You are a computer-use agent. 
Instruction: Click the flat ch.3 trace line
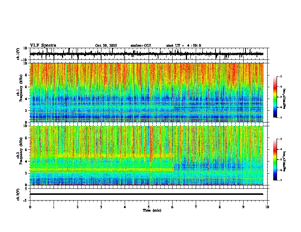[x=147, y=194]
